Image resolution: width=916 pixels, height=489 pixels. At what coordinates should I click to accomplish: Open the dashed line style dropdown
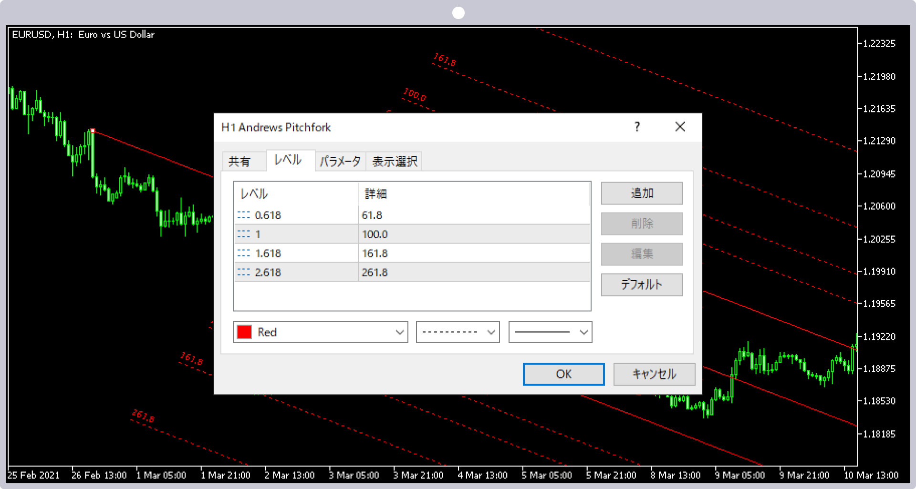458,332
